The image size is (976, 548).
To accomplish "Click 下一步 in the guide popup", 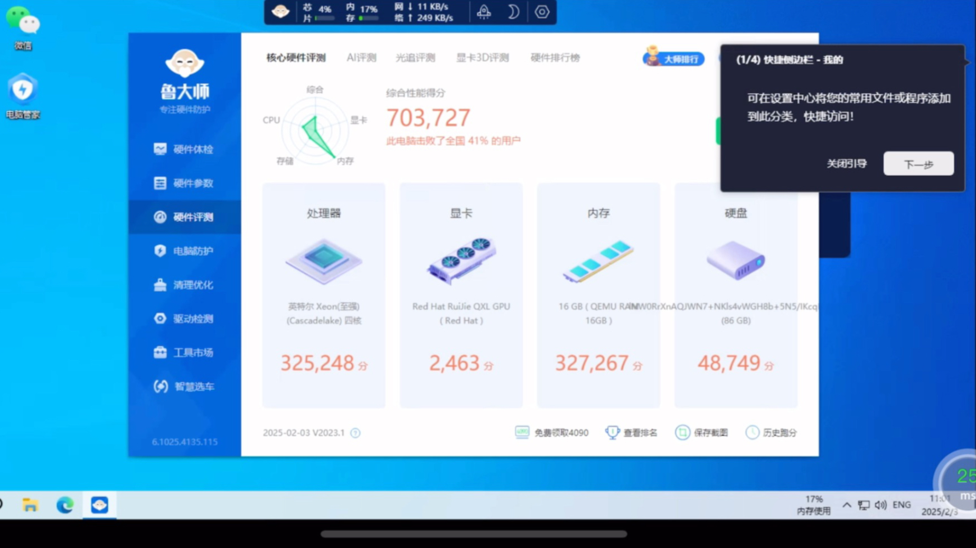I will tap(918, 164).
